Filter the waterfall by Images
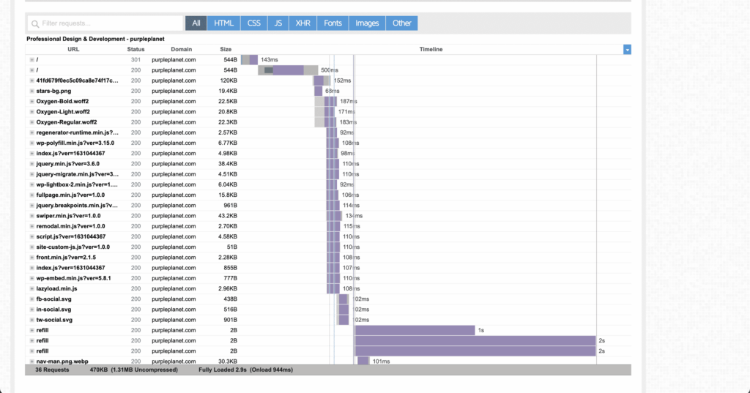 [367, 23]
